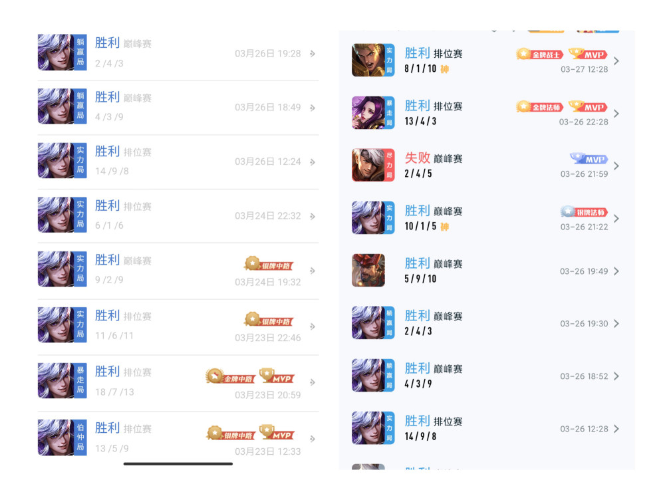Viewport: 665px width, 500px height.
Task: Open the 03-26 21:59 defeat match chevron
Action: click(616, 166)
